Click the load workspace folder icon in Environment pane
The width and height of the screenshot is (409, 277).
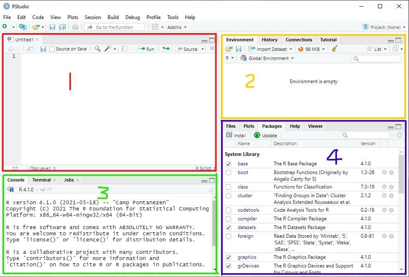click(229, 48)
